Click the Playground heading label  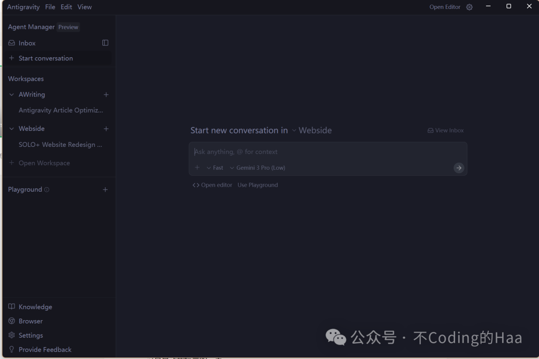pyautogui.click(x=25, y=190)
